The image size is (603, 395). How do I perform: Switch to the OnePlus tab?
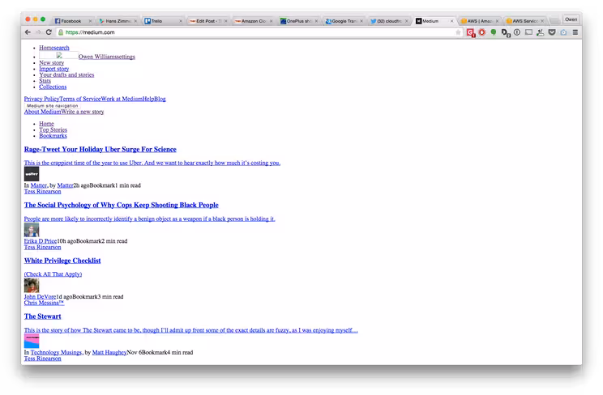tap(299, 21)
